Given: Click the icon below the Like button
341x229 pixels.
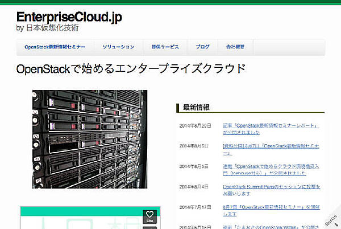Looking at the screenshot, I should coord(151,227).
